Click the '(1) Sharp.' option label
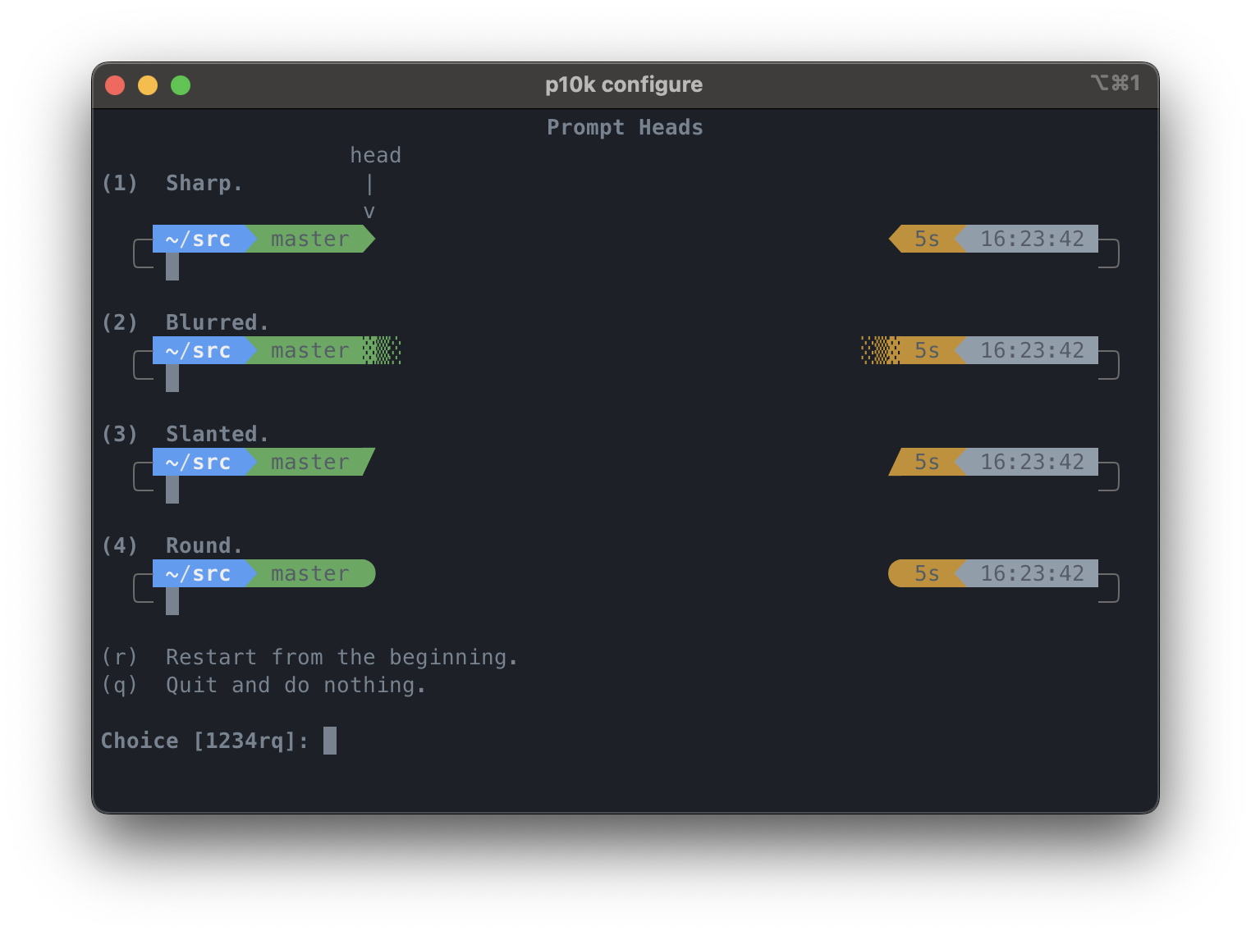1251x935 pixels. click(x=172, y=183)
